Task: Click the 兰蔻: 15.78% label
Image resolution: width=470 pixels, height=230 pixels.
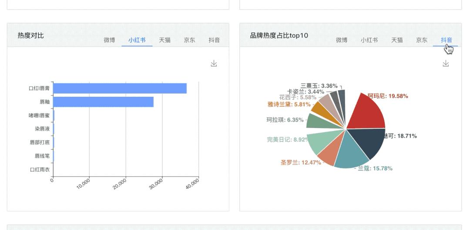Action: pyautogui.click(x=375, y=168)
